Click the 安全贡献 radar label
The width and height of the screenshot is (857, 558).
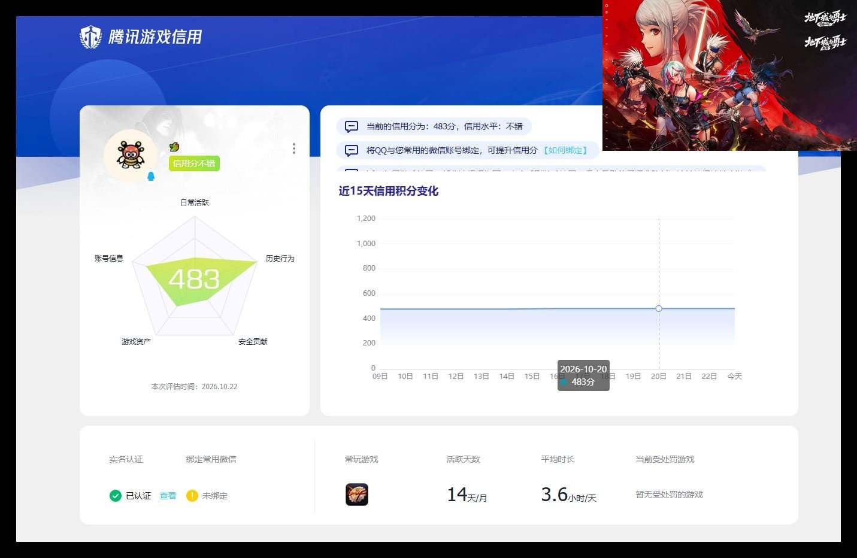pos(253,341)
